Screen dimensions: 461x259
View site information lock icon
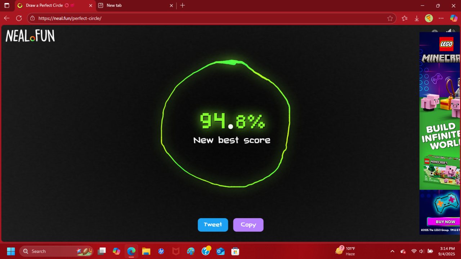(32, 18)
